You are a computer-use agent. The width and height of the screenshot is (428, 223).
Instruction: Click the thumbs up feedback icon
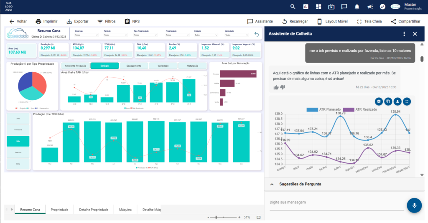276,87
